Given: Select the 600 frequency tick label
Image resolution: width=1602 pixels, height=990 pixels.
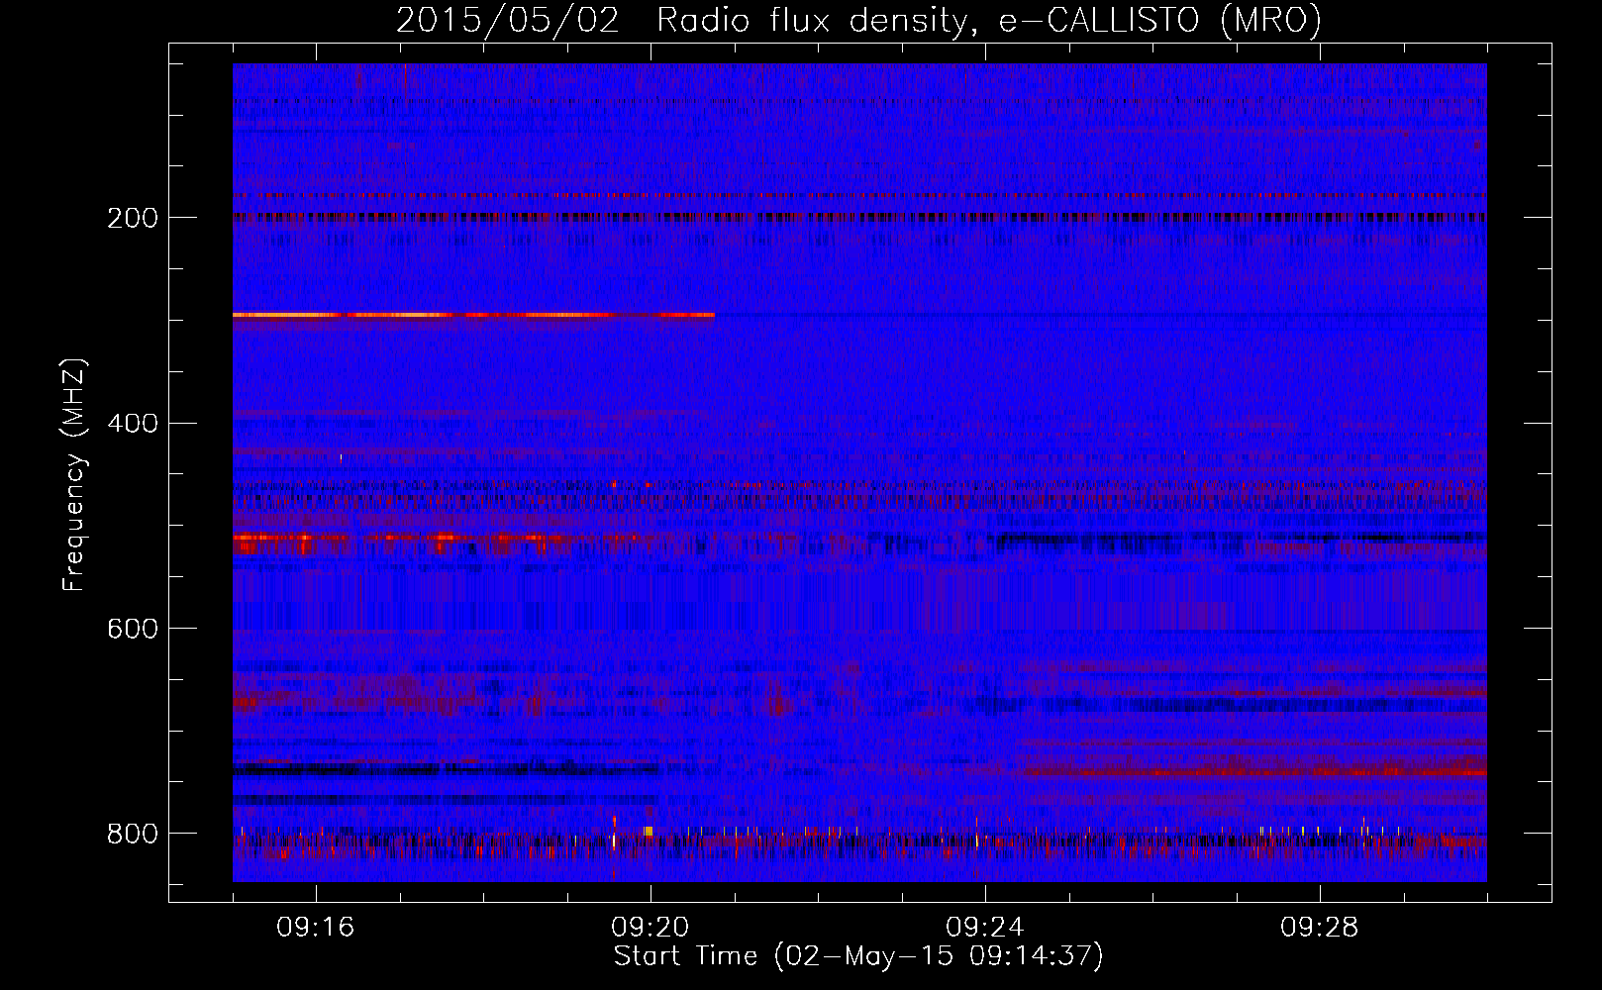Looking at the screenshot, I should pos(133,629).
